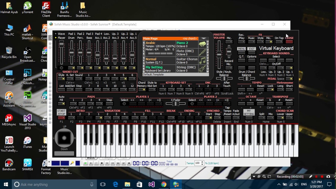Screen dimensions: 336x189
Task: Click the pause button in transport bar
Action: click(96, 163)
